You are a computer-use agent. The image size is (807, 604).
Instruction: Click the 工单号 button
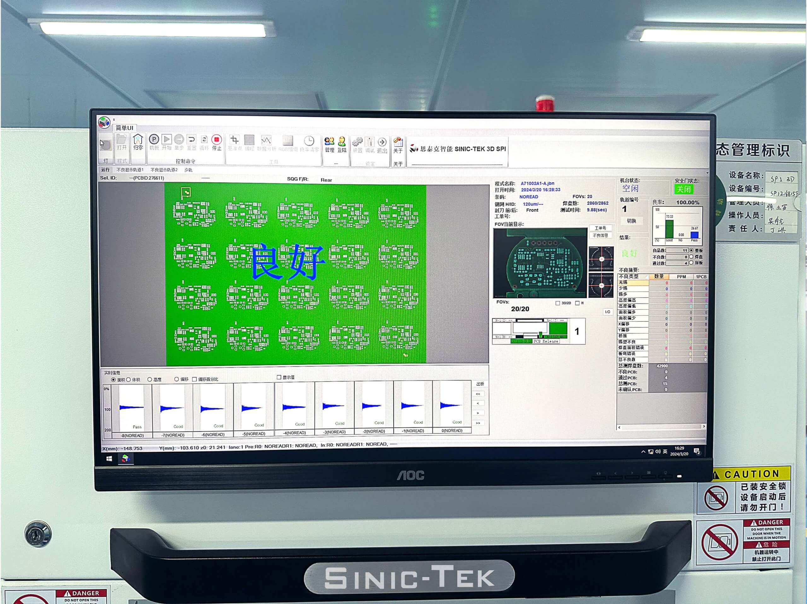point(601,228)
